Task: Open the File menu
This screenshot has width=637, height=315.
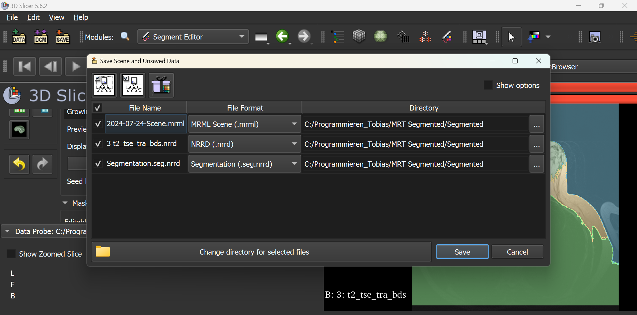Action: click(12, 18)
